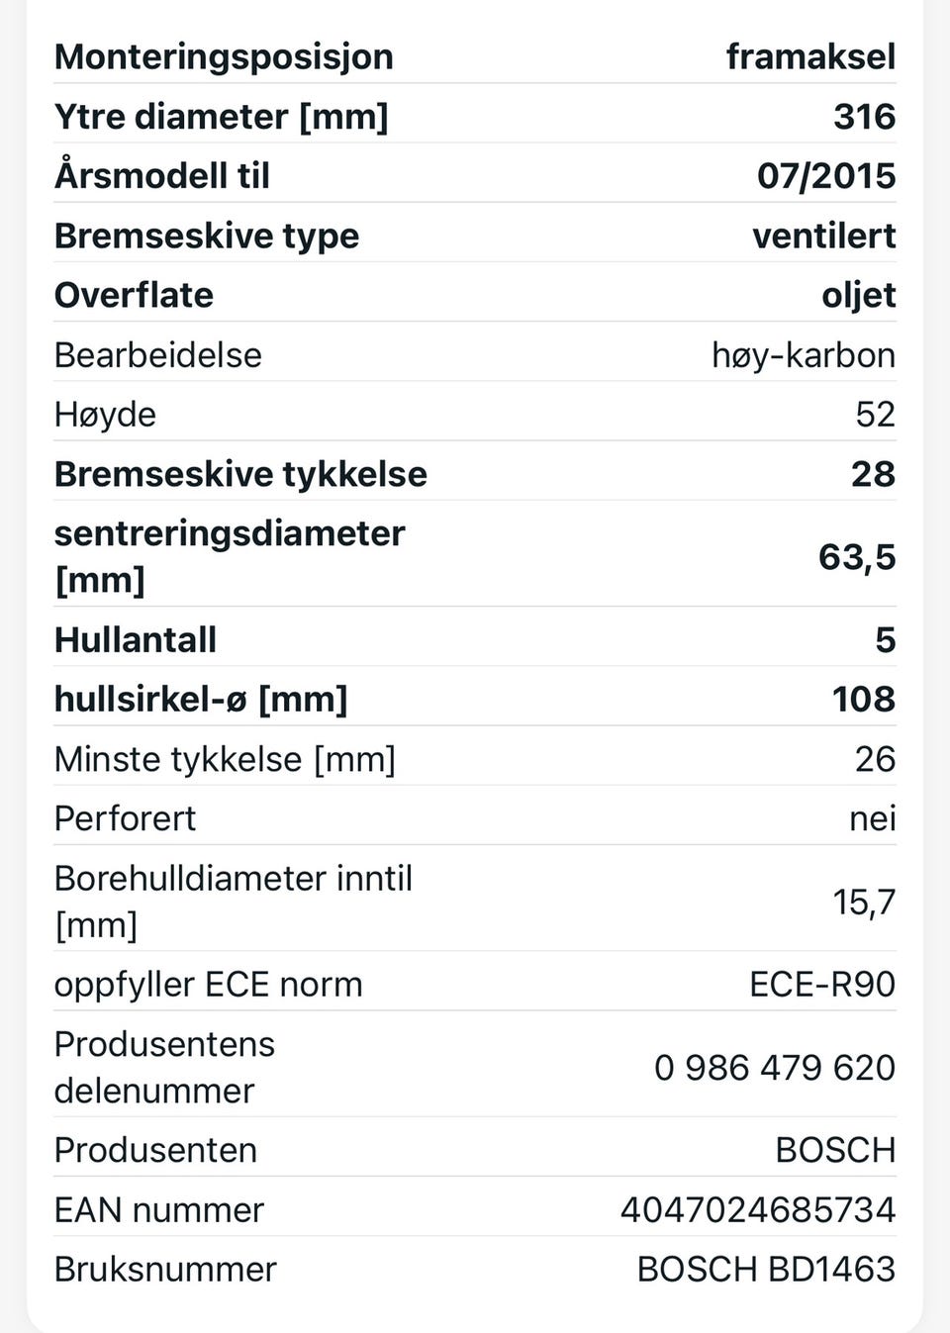
Task: Click the EAN number 4047024685734
Action: 757,1209
